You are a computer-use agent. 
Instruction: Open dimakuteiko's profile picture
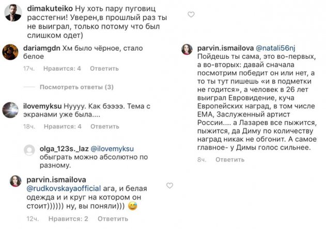pyautogui.click(x=12, y=12)
